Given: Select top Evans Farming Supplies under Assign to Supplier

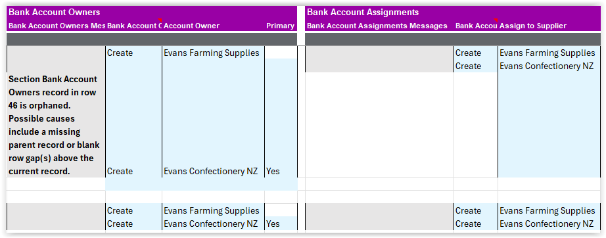Looking at the screenshot, I should pyautogui.click(x=548, y=53).
